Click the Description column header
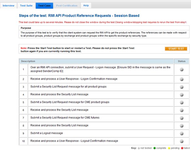This screenshot has height=150, width=191. 96,61
